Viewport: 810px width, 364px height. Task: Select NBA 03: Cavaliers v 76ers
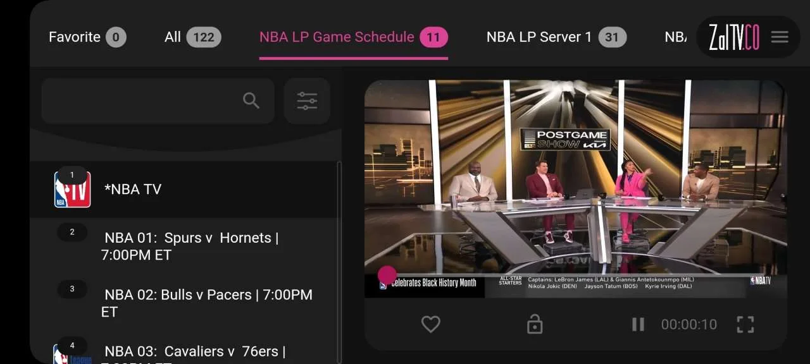[184, 349]
